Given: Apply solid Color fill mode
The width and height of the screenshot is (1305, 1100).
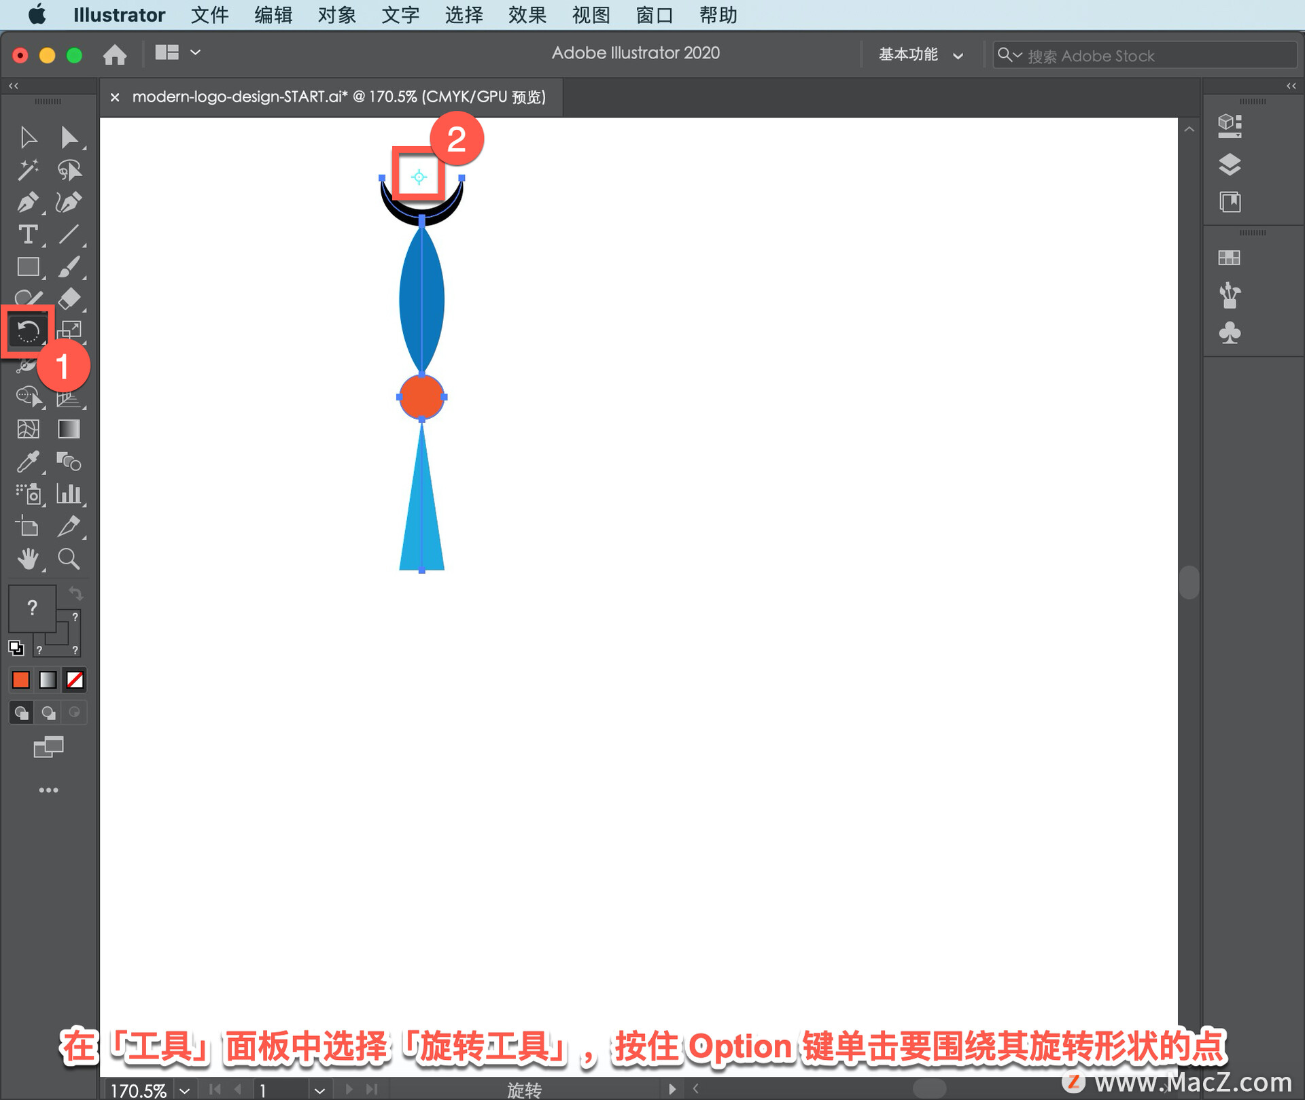Looking at the screenshot, I should (21, 680).
